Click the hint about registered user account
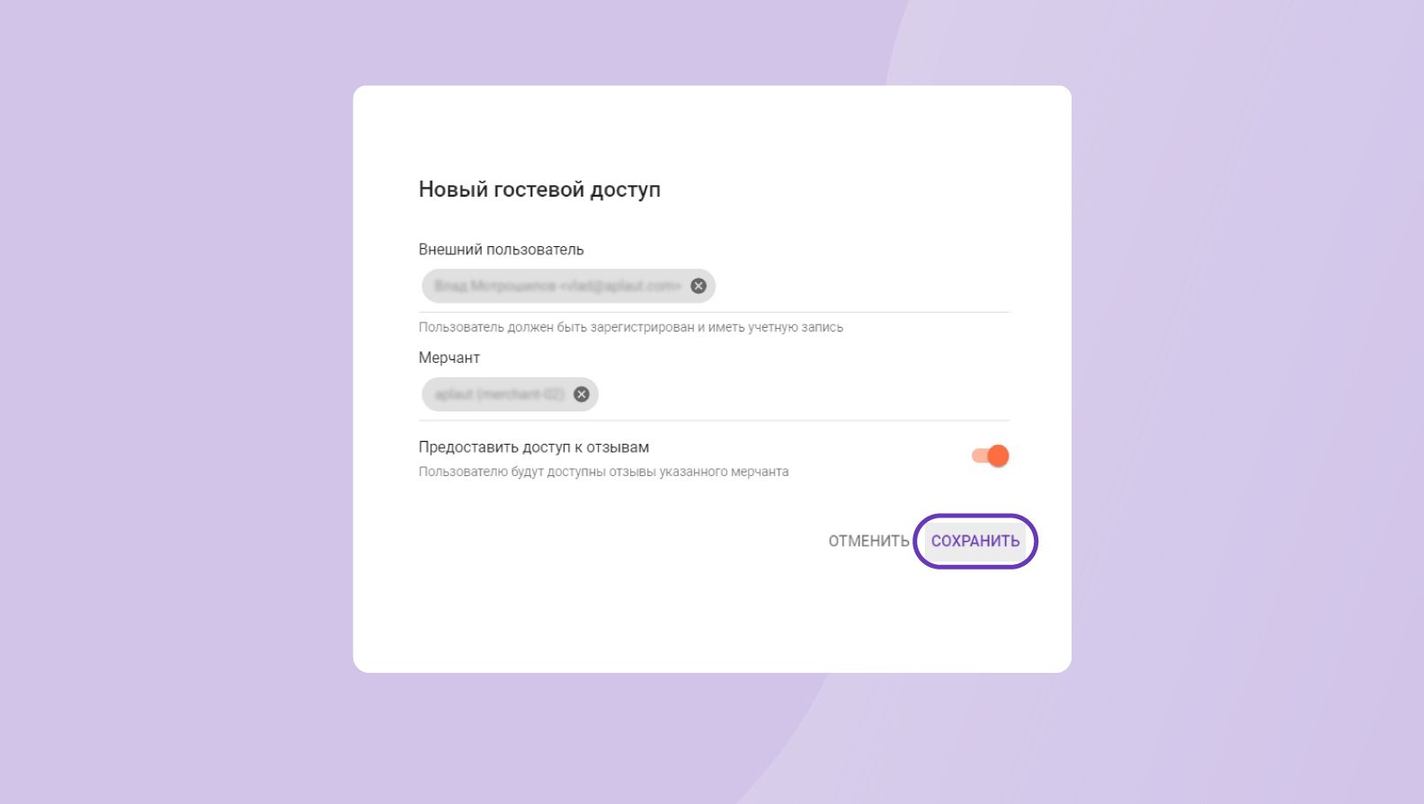This screenshot has height=804, width=1424. (x=630, y=328)
